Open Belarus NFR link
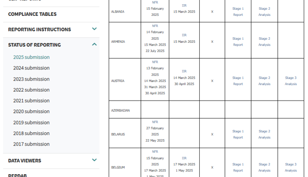The width and height of the screenshot is (308, 177). tap(155, 122)
